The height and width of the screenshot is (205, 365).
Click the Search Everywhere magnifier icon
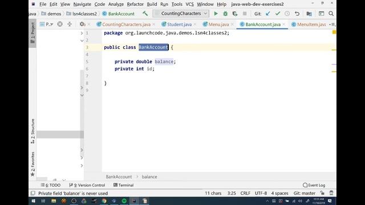(x=331, y=14)
